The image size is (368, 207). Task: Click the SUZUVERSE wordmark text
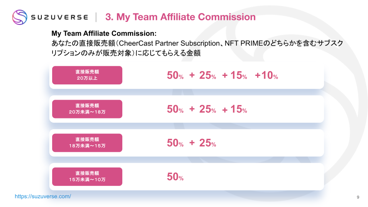click(59, 17)
